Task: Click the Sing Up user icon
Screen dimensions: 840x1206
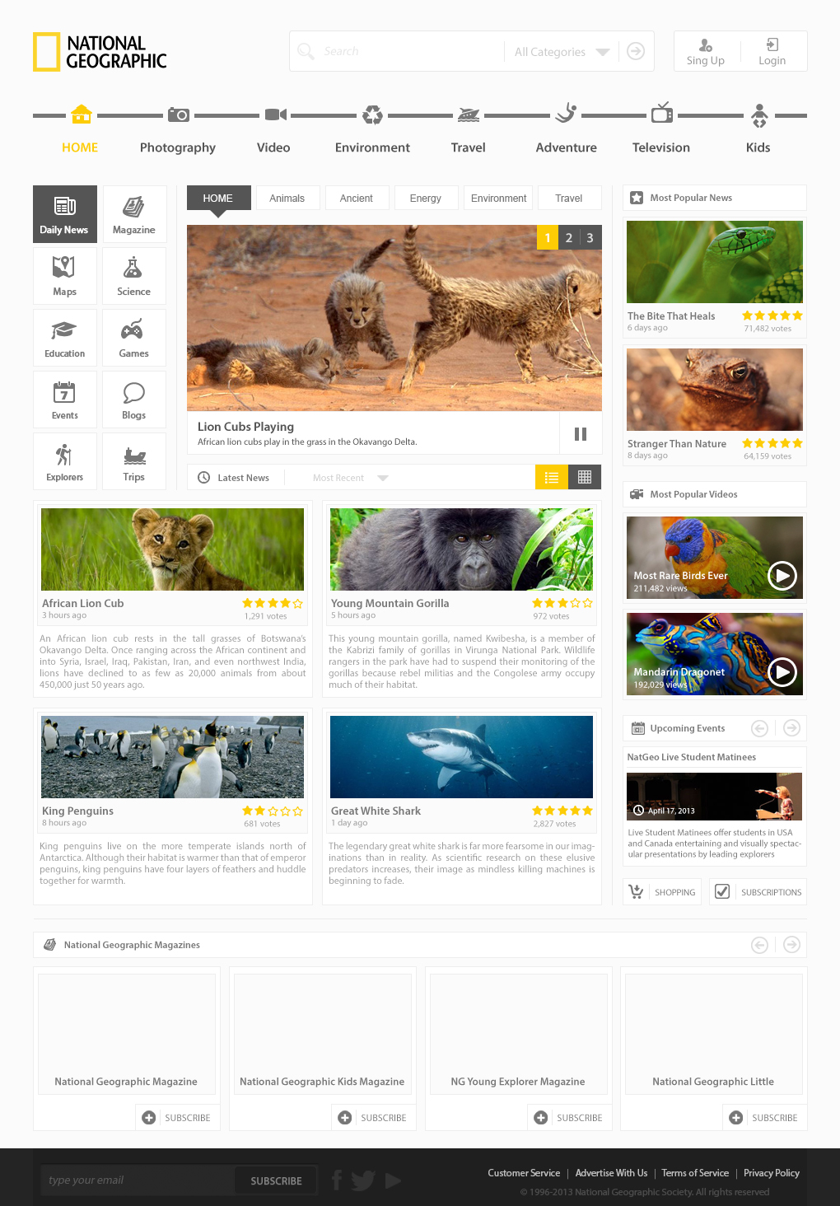Action: coord(706,45)
